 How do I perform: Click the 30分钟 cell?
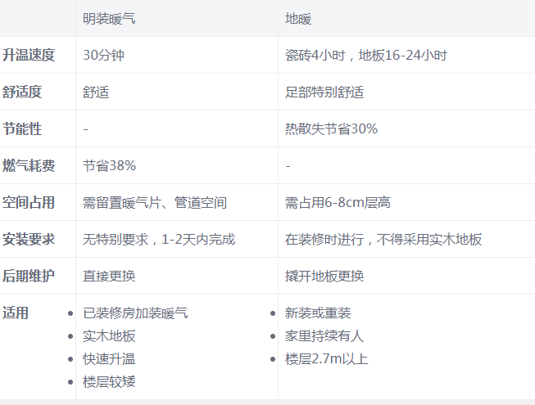104,55
